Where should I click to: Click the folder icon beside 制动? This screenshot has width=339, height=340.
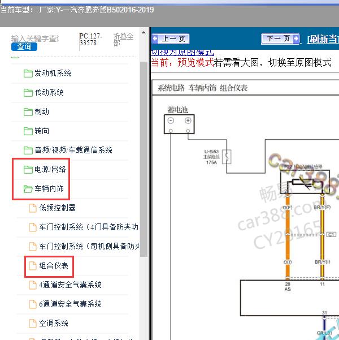(28, 112)
